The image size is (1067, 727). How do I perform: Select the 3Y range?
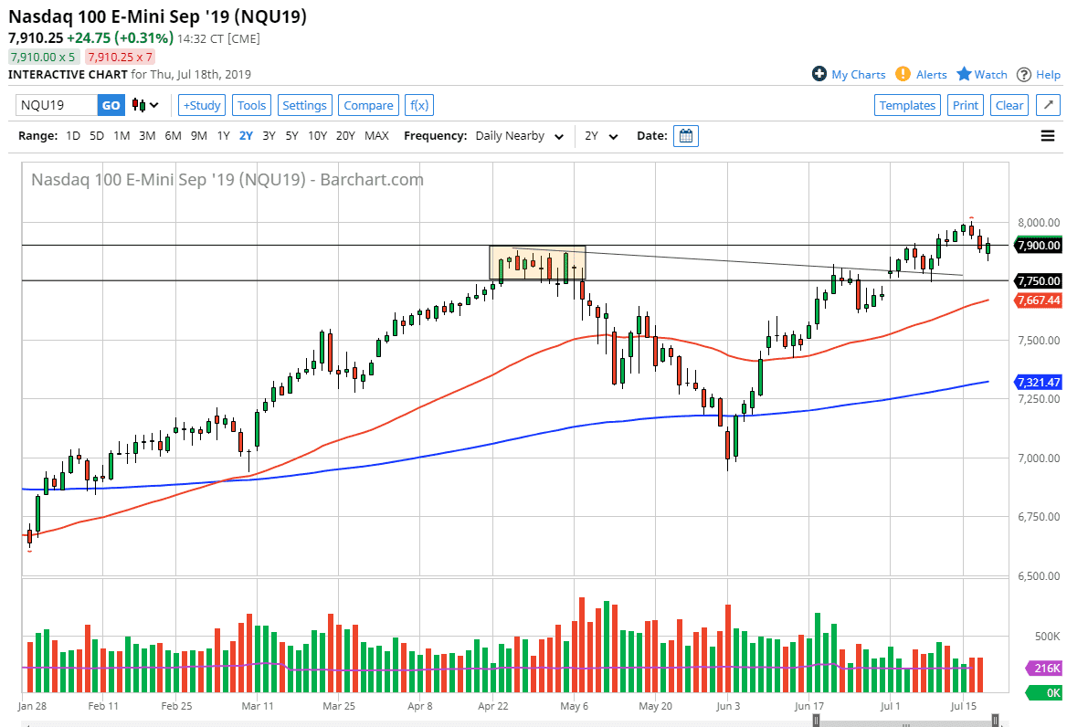tap(269, 136)
